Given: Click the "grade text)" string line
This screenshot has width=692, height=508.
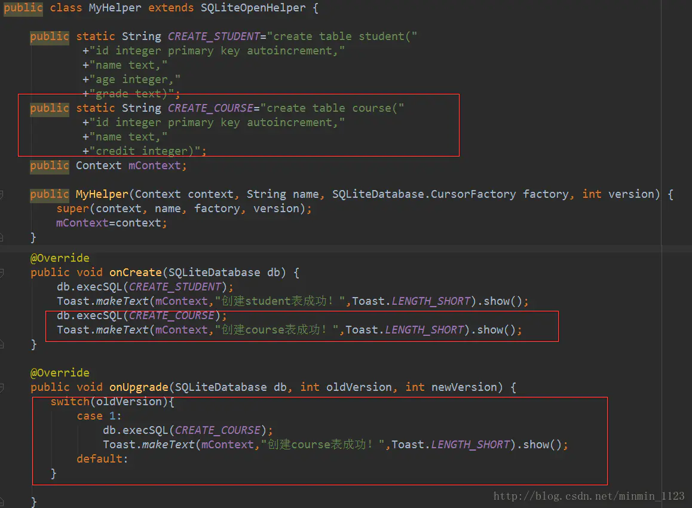Looking at the screenshot, I should tap(131, 94).
